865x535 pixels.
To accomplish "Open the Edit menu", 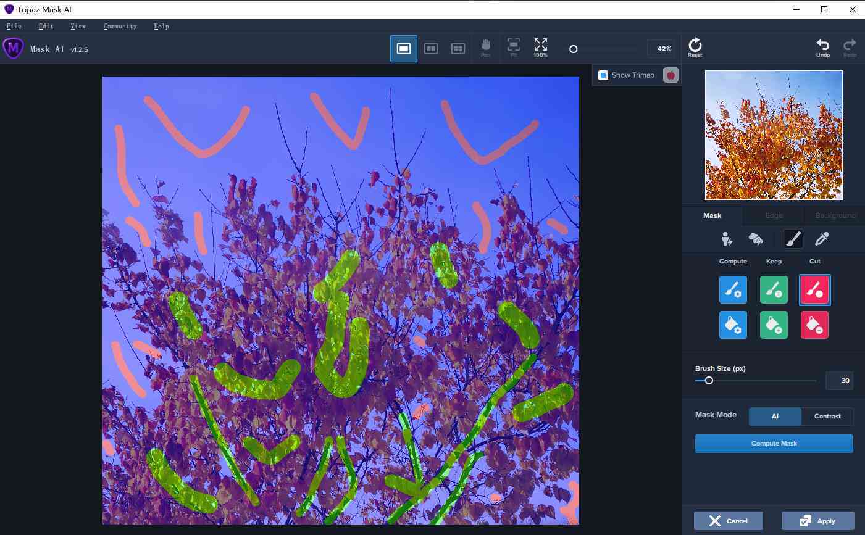I will click(46, 27).
